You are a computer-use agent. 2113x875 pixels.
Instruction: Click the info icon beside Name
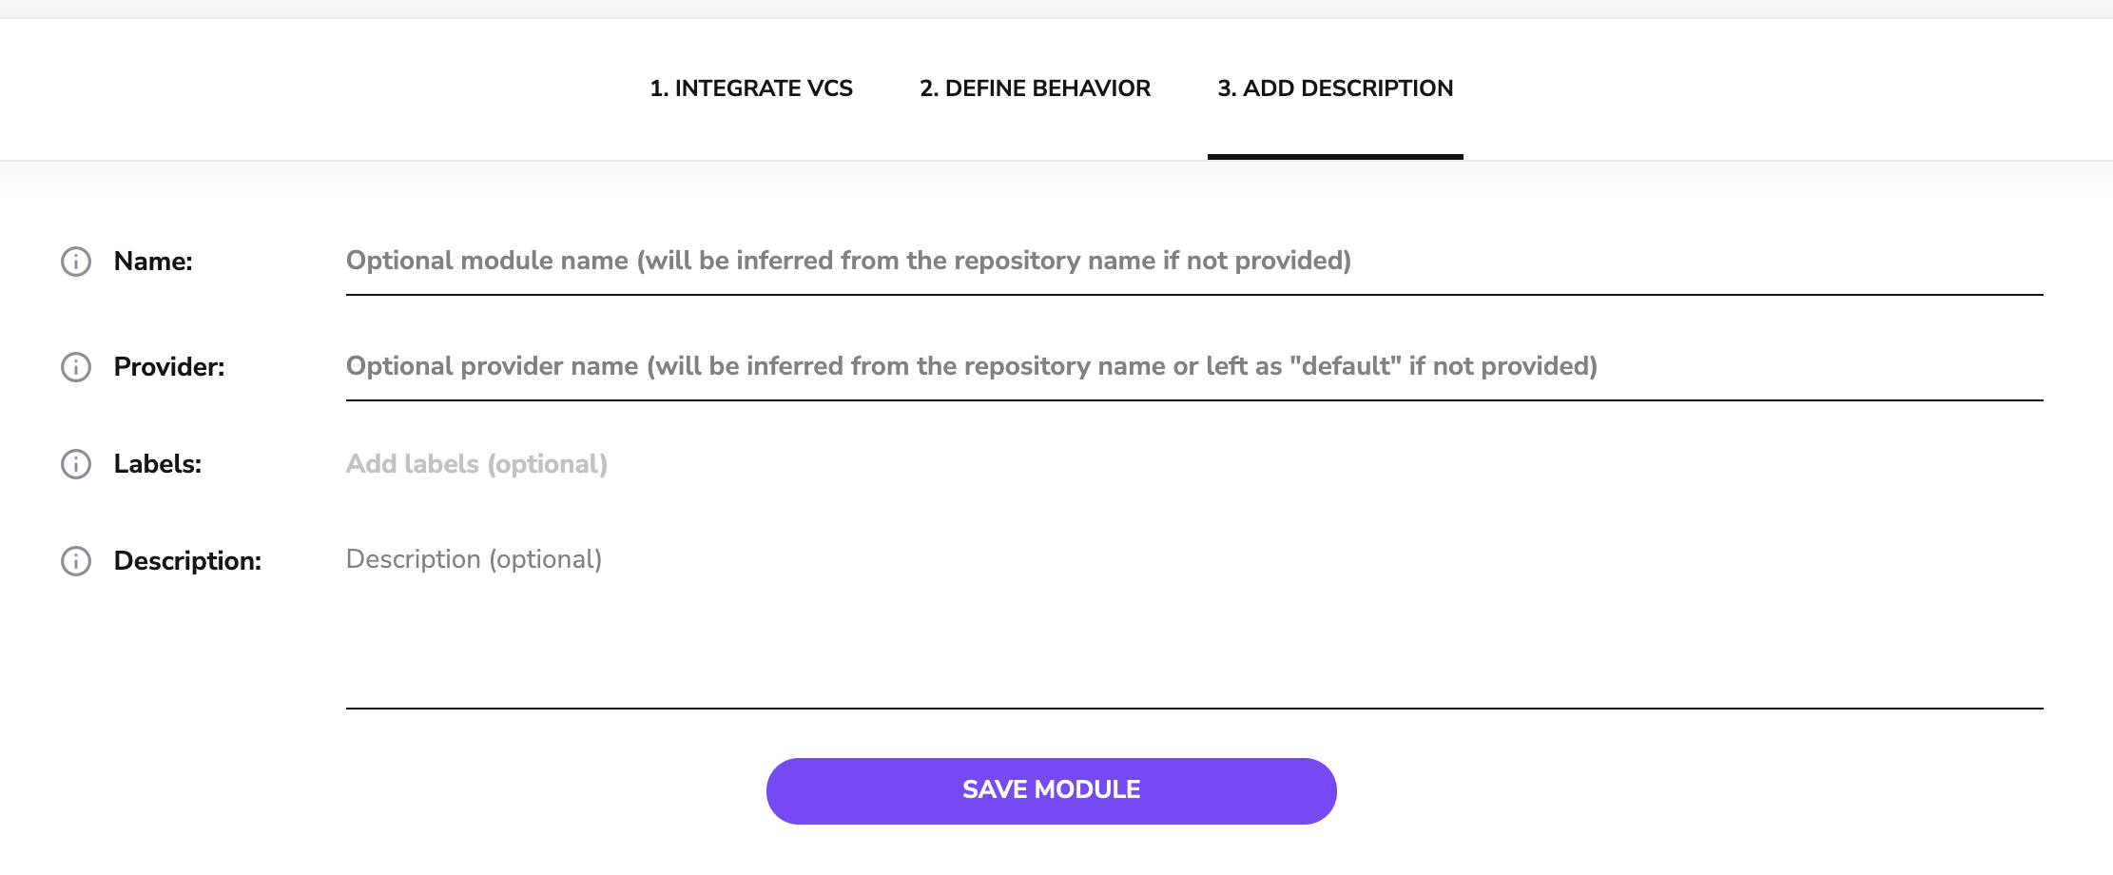[x=76, y=262]
